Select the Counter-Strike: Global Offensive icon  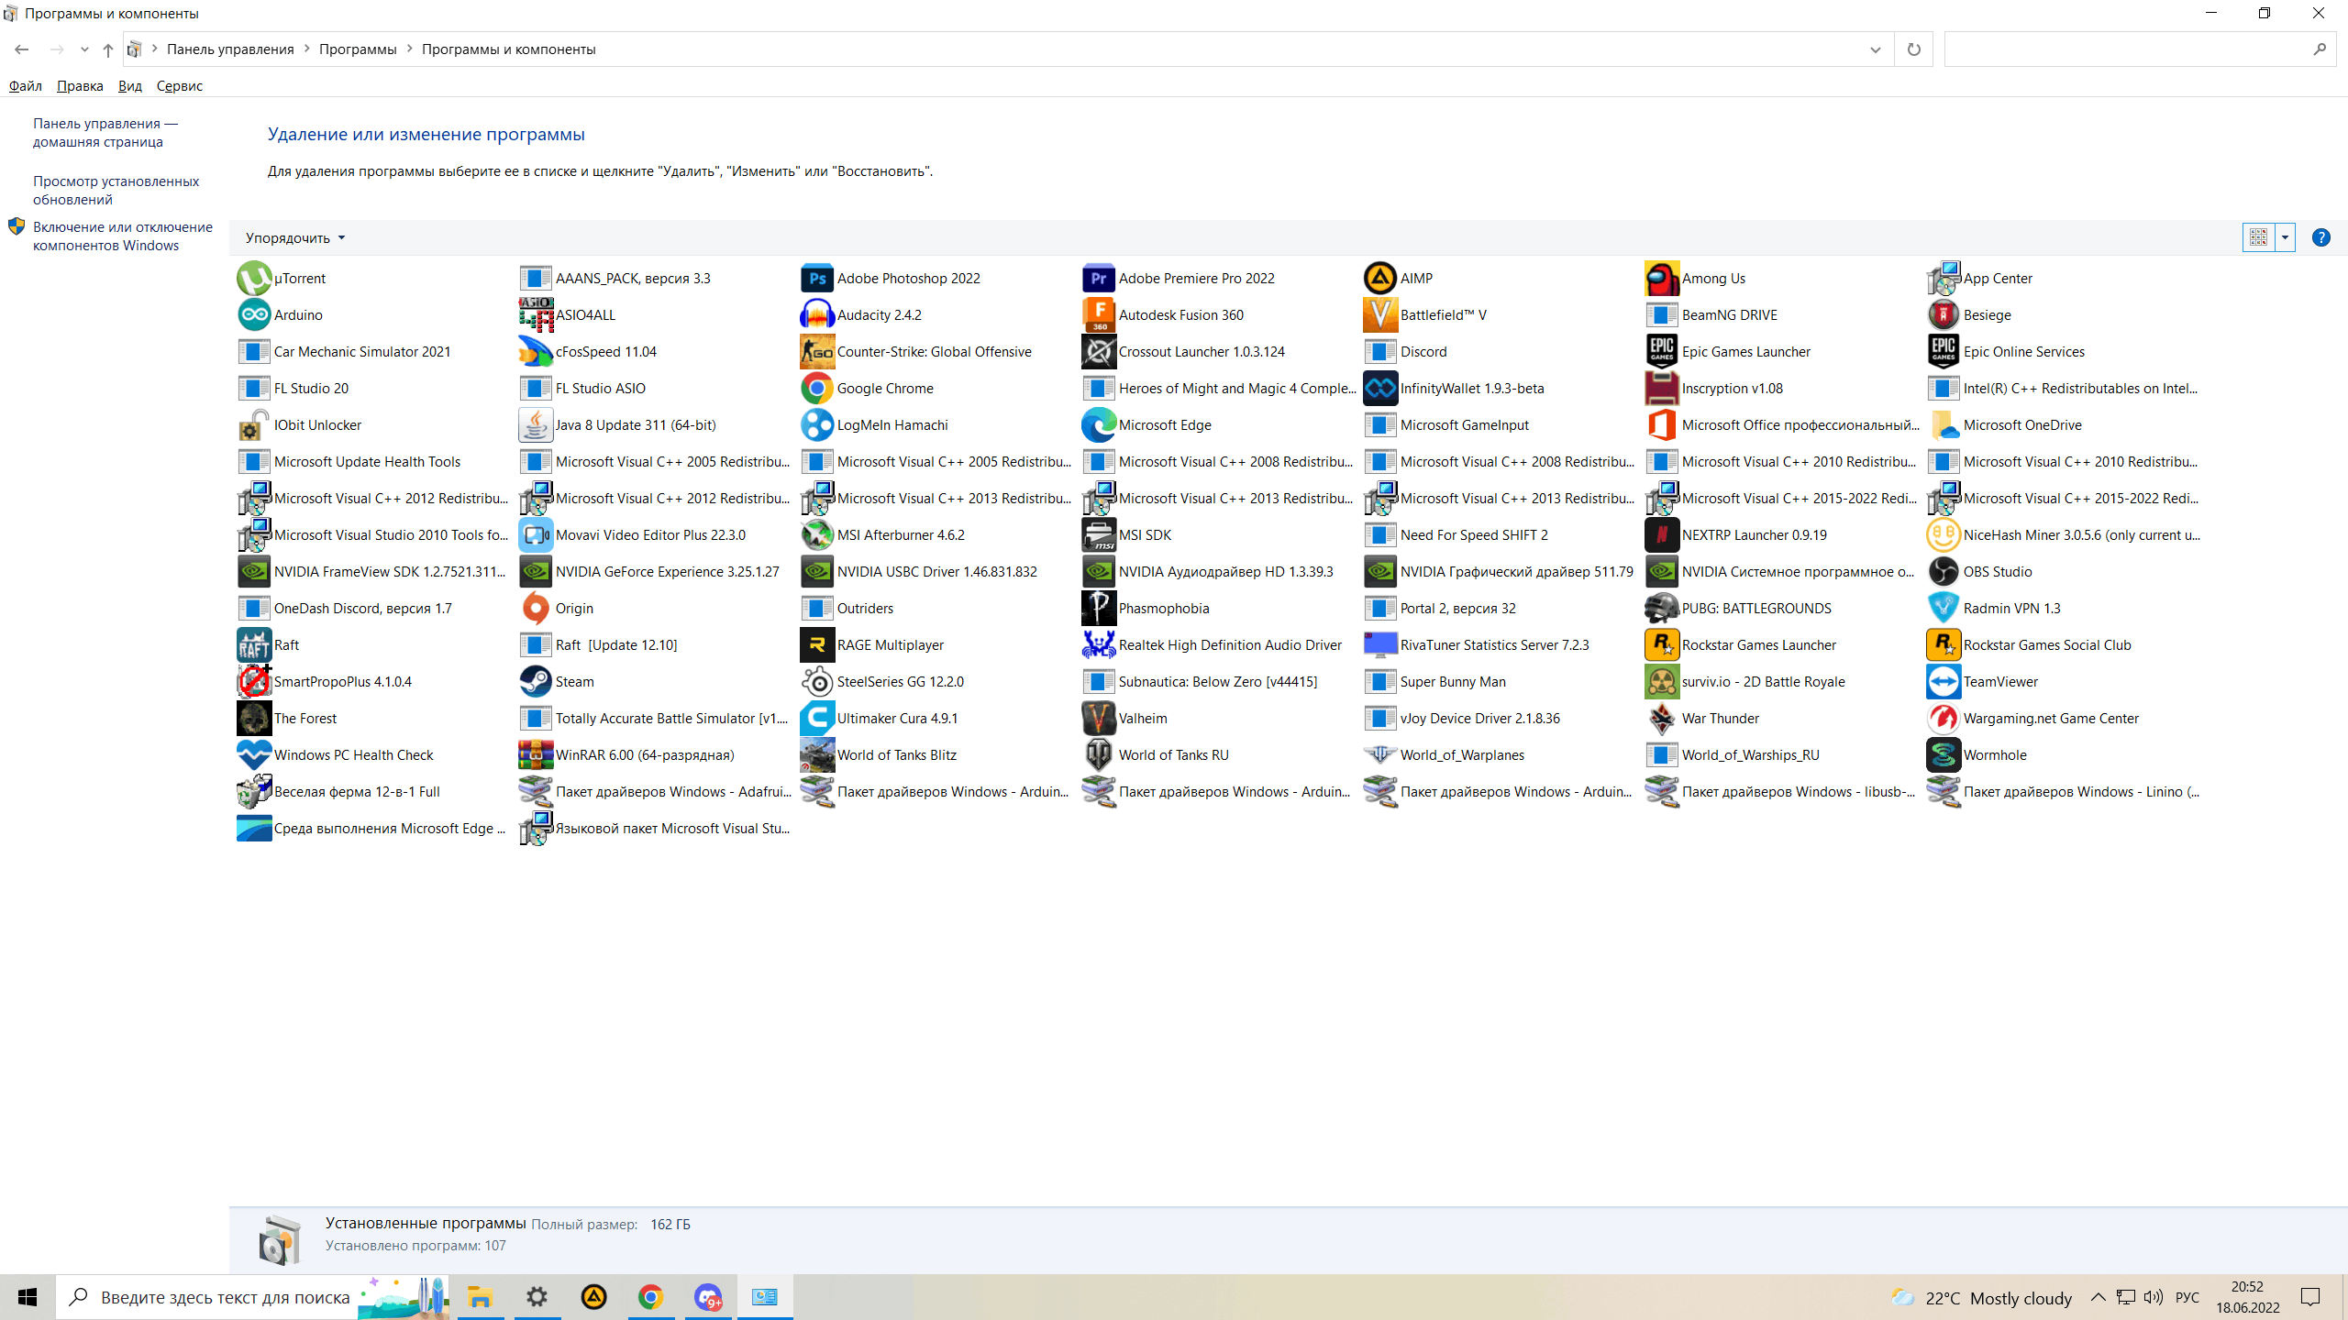pos(817,352)
